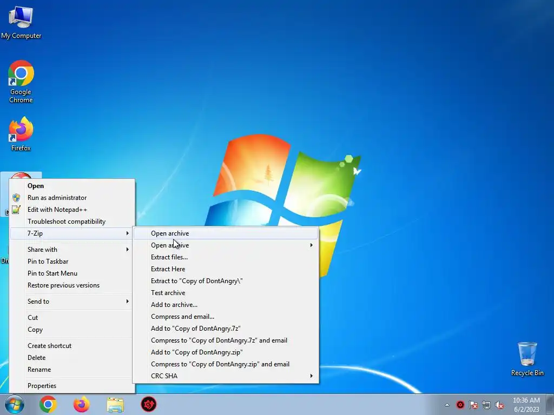The width and height of the screenshot is (554, 415).
Task: Click the red circular tray icon
Action: pyautogui.click(x=460, y=405)
